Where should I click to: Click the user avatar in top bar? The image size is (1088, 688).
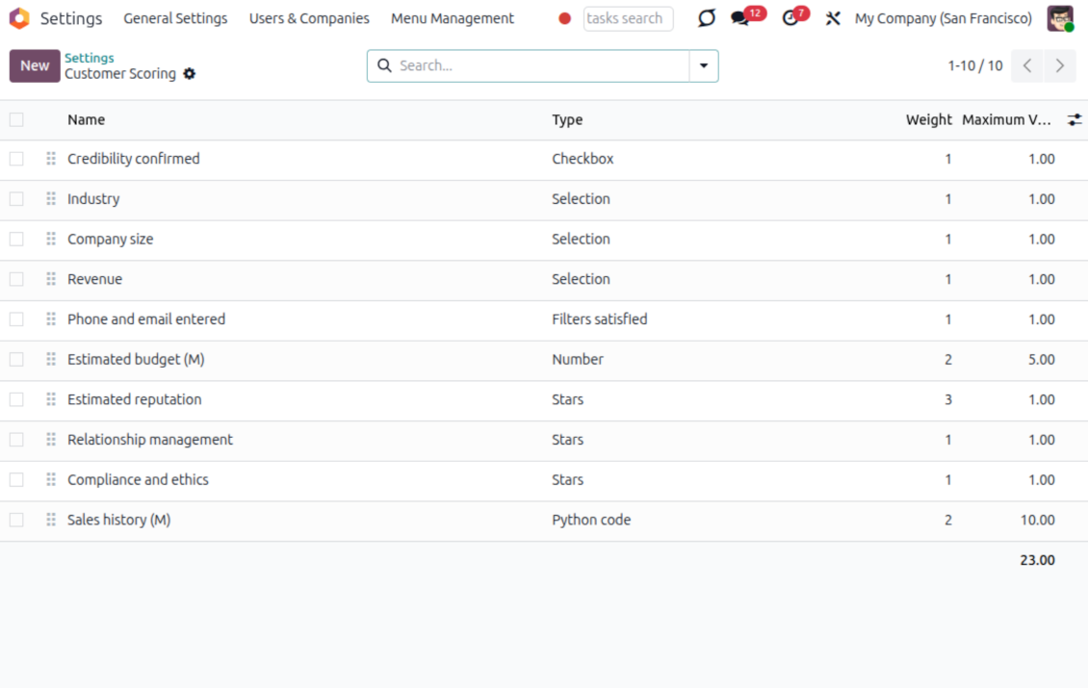1060,18
